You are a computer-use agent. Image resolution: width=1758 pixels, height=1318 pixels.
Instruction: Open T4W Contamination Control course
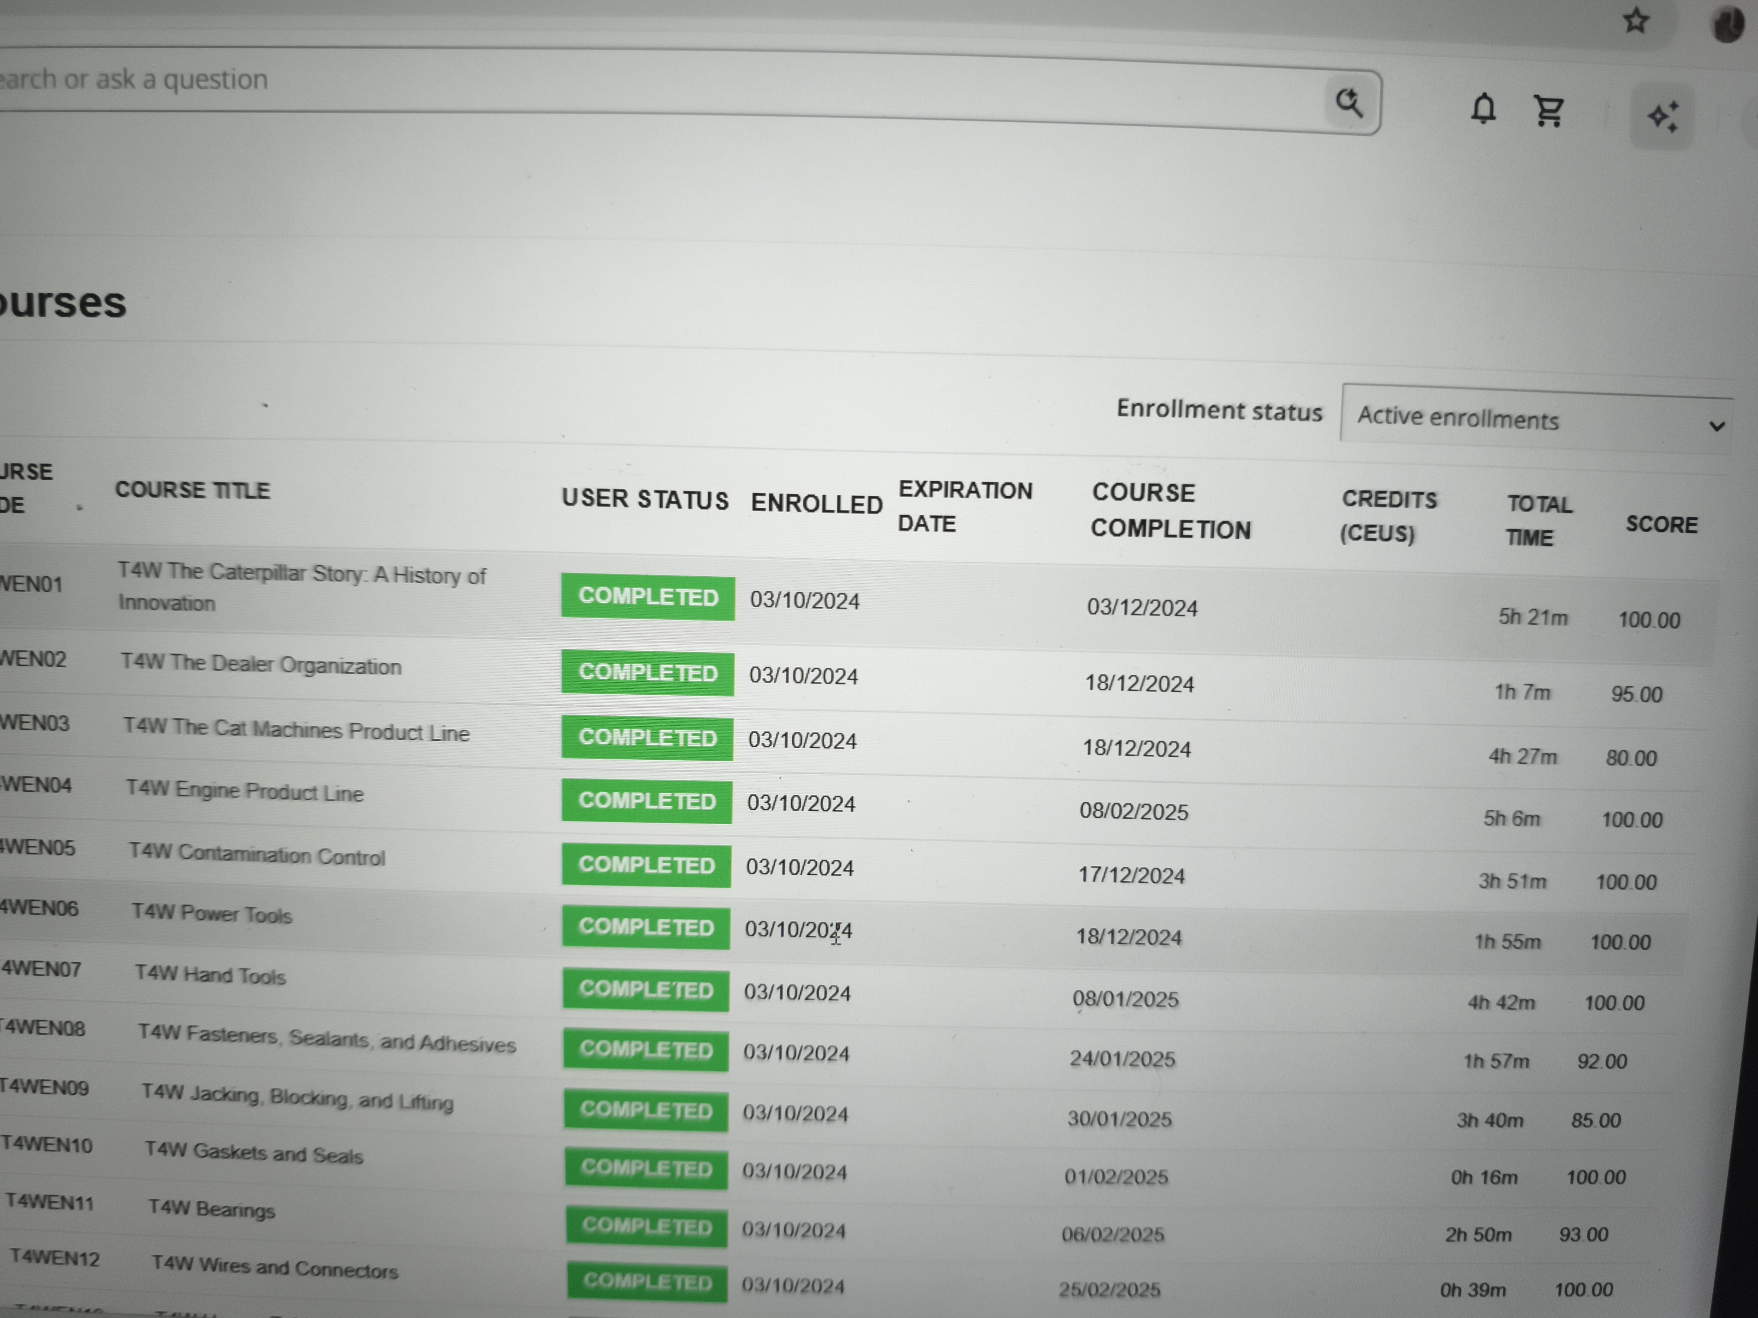(257, 854)
